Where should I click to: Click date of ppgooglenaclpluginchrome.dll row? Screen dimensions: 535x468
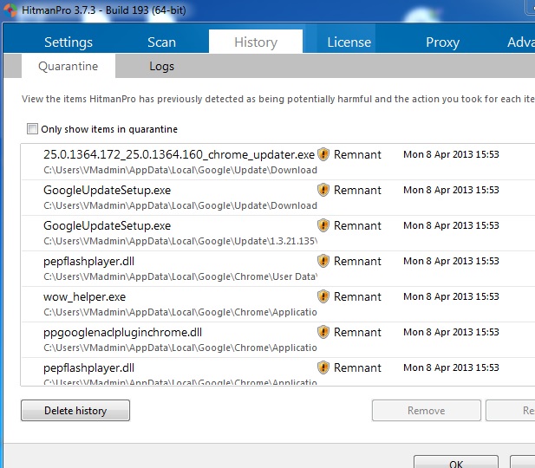click(451, 332)
